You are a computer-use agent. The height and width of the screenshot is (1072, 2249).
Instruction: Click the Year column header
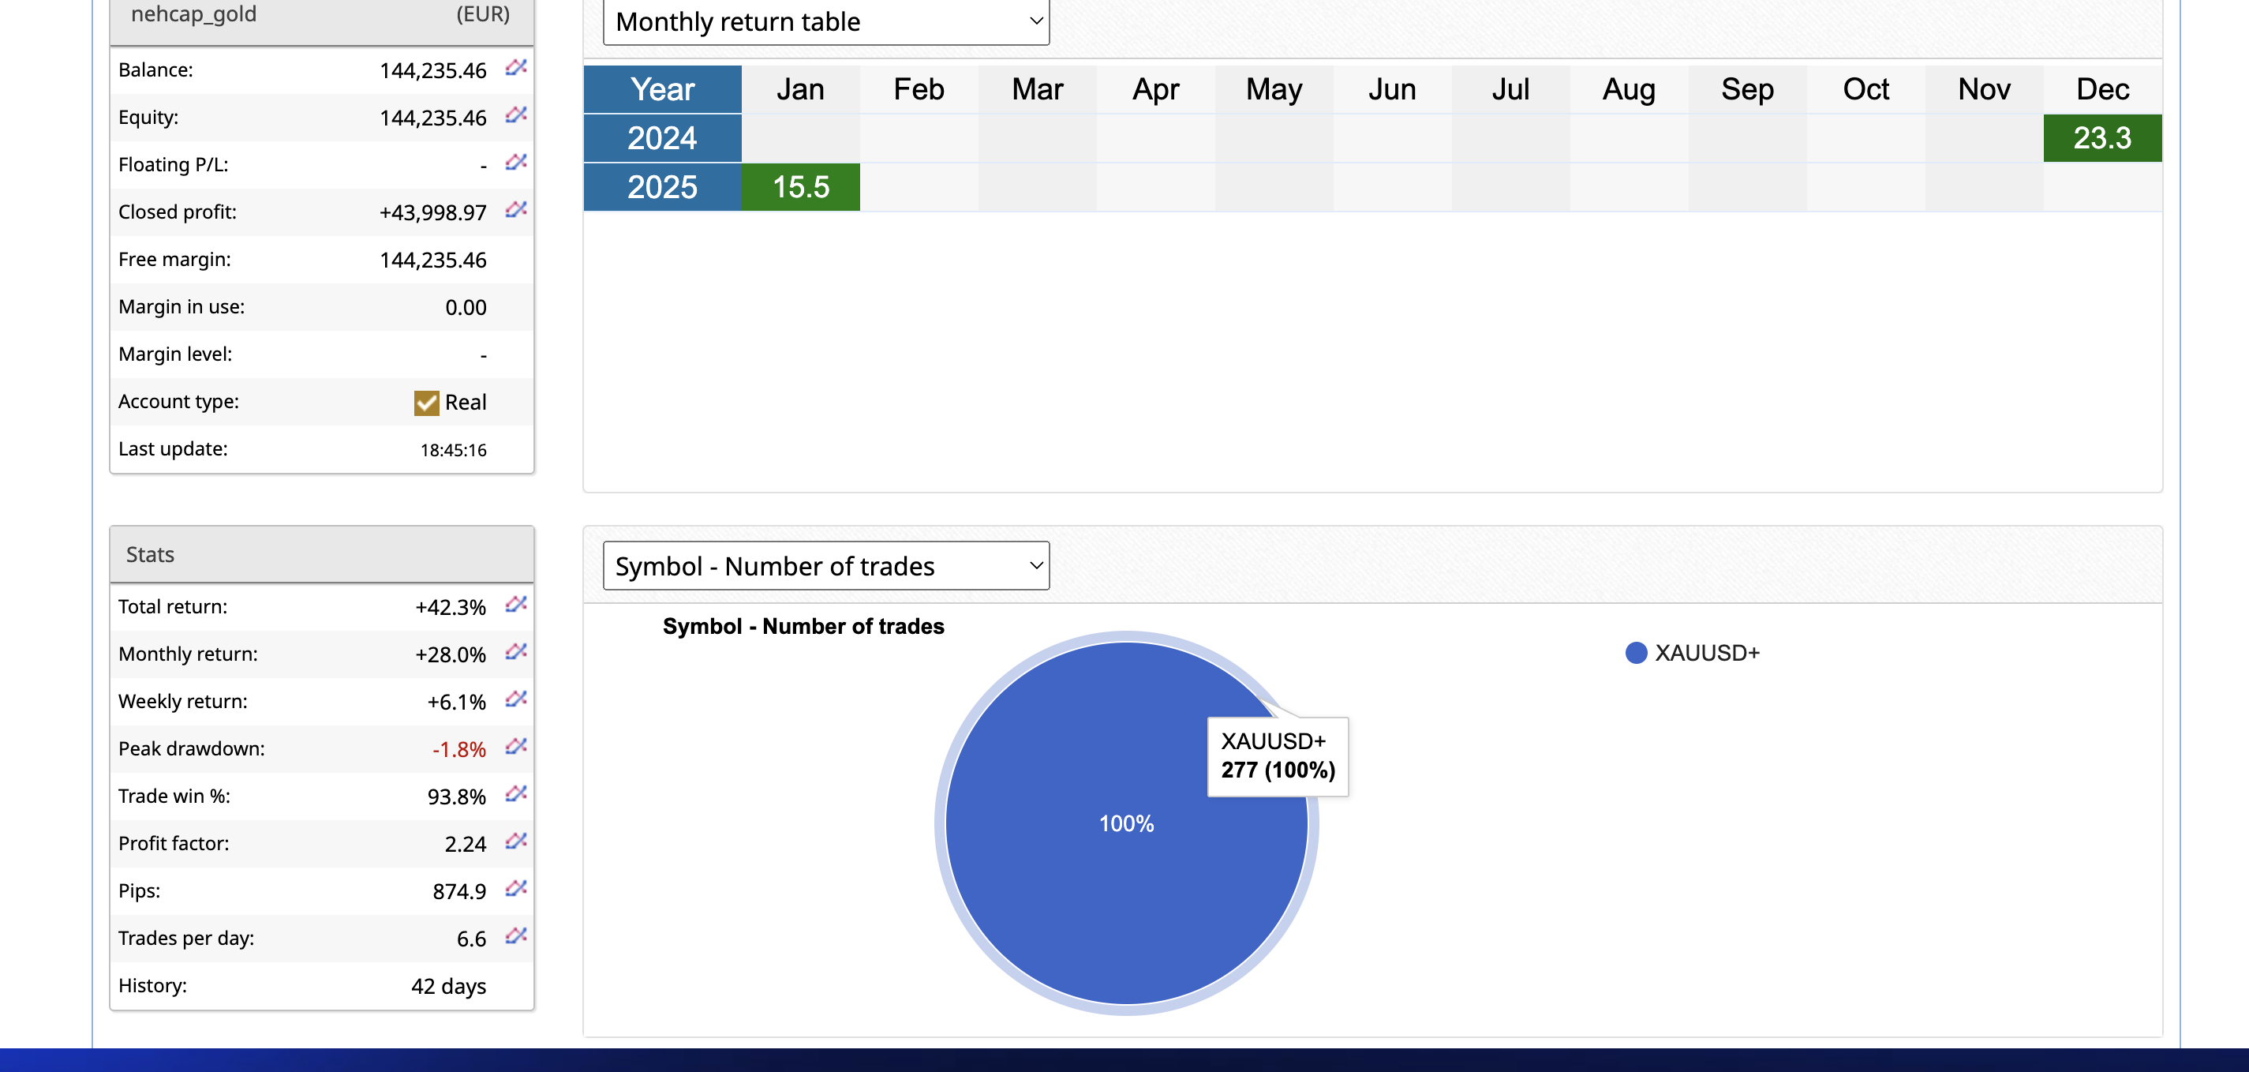(662, 89)
